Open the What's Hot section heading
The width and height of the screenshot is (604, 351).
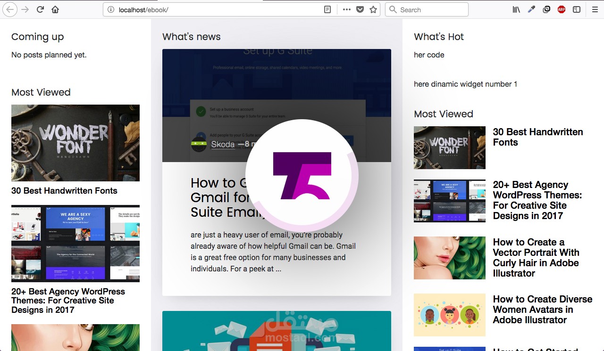tap(438, 36)
